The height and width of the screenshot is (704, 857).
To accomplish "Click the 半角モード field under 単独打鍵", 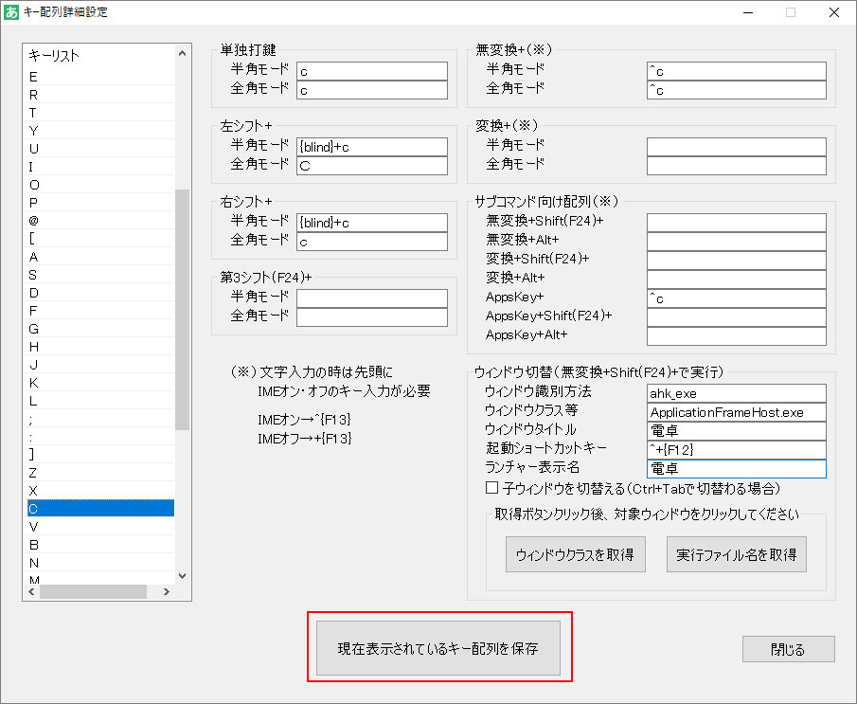I will click(x=371, y=70).
